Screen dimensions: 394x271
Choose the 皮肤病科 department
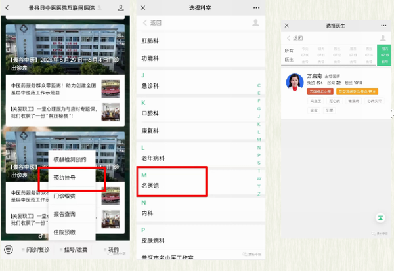tap(201, 241)
